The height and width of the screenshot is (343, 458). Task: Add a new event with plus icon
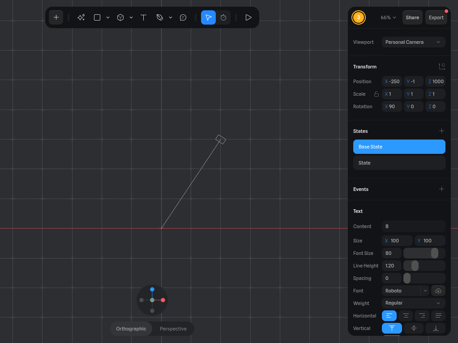point(441,189)
